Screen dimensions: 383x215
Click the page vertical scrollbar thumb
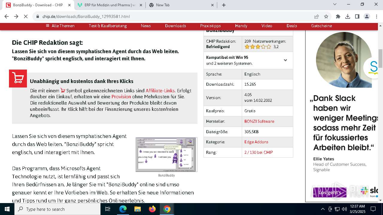(x=381, y=59)
